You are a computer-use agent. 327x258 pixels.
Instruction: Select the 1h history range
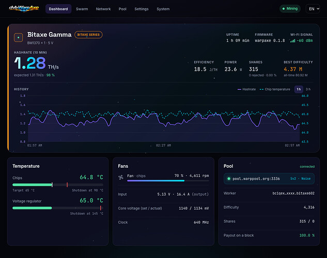point(299,89)
